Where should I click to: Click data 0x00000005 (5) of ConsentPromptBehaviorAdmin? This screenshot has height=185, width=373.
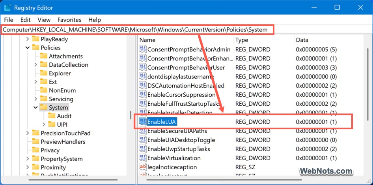pyautogui.click(x=316, y=49)
